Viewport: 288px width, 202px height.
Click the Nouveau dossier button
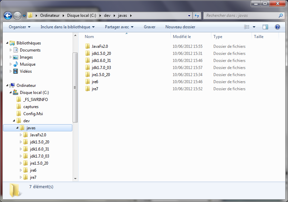point(180,27)
